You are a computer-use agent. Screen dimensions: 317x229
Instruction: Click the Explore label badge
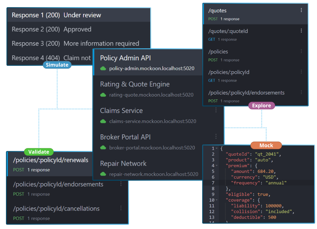262,105
